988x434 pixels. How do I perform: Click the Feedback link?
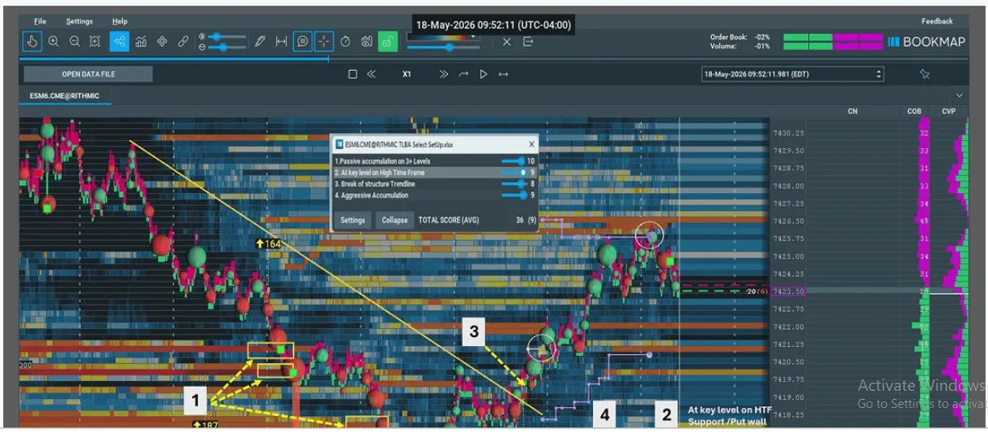[937, 21]
